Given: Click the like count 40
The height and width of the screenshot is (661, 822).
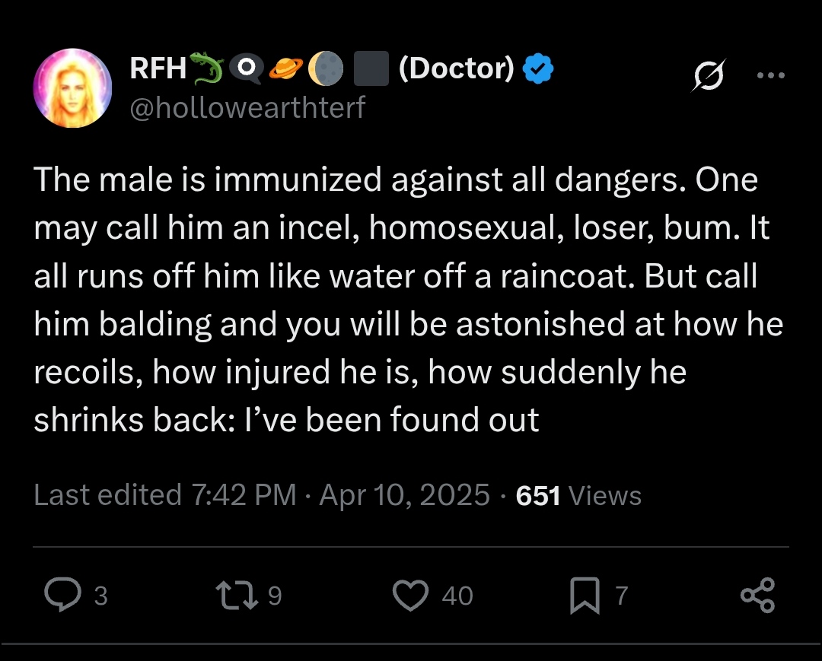Looking at the screenshot, I should click(457, 596).
